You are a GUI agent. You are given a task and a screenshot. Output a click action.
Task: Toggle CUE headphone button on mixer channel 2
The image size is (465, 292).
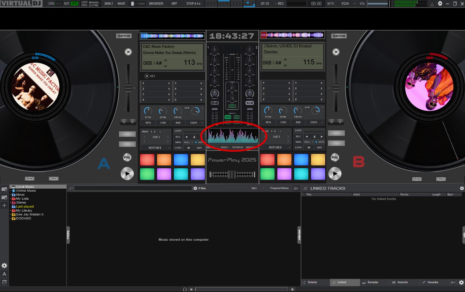[x=250, y=103]
